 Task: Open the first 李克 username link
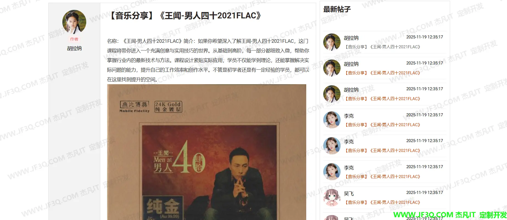[349, 116]
